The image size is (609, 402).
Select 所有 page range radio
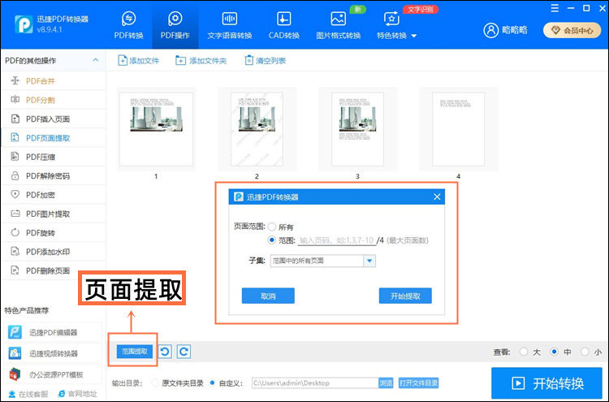coord(271,227)
